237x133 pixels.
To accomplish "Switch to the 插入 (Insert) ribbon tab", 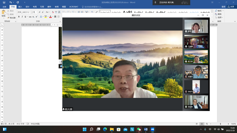I will coord(20,7).
